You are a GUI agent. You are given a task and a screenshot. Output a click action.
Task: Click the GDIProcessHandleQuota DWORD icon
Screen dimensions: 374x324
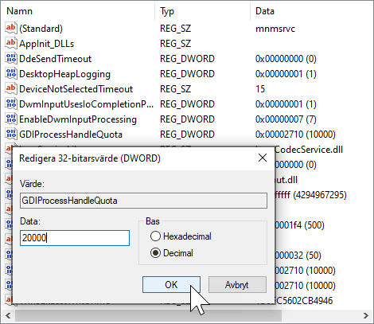coord(11,134)
